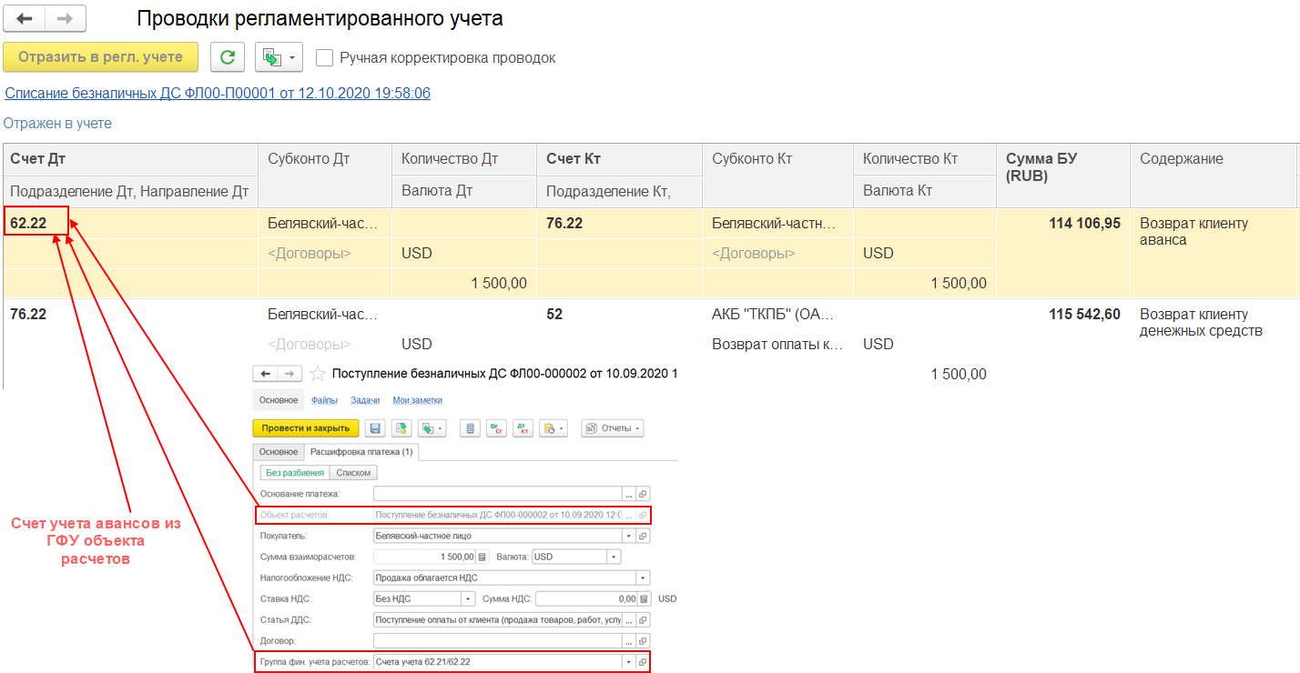Navigate back in the Поступление безналичных ДС window
This screenshot has height=673, width=1300.
click(x=266, y=374)
